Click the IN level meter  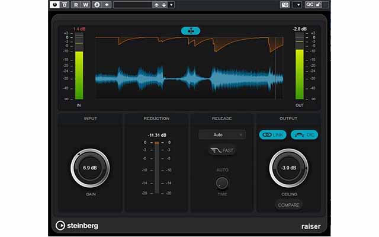click(79, 66)
